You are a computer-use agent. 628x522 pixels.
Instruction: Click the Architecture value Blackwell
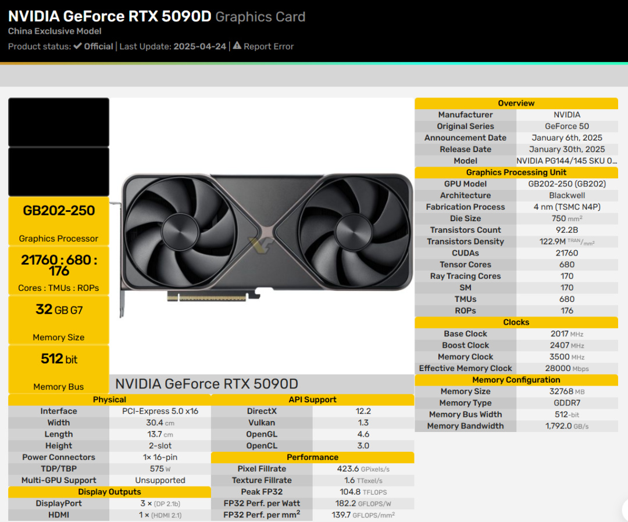click(567, 196)
